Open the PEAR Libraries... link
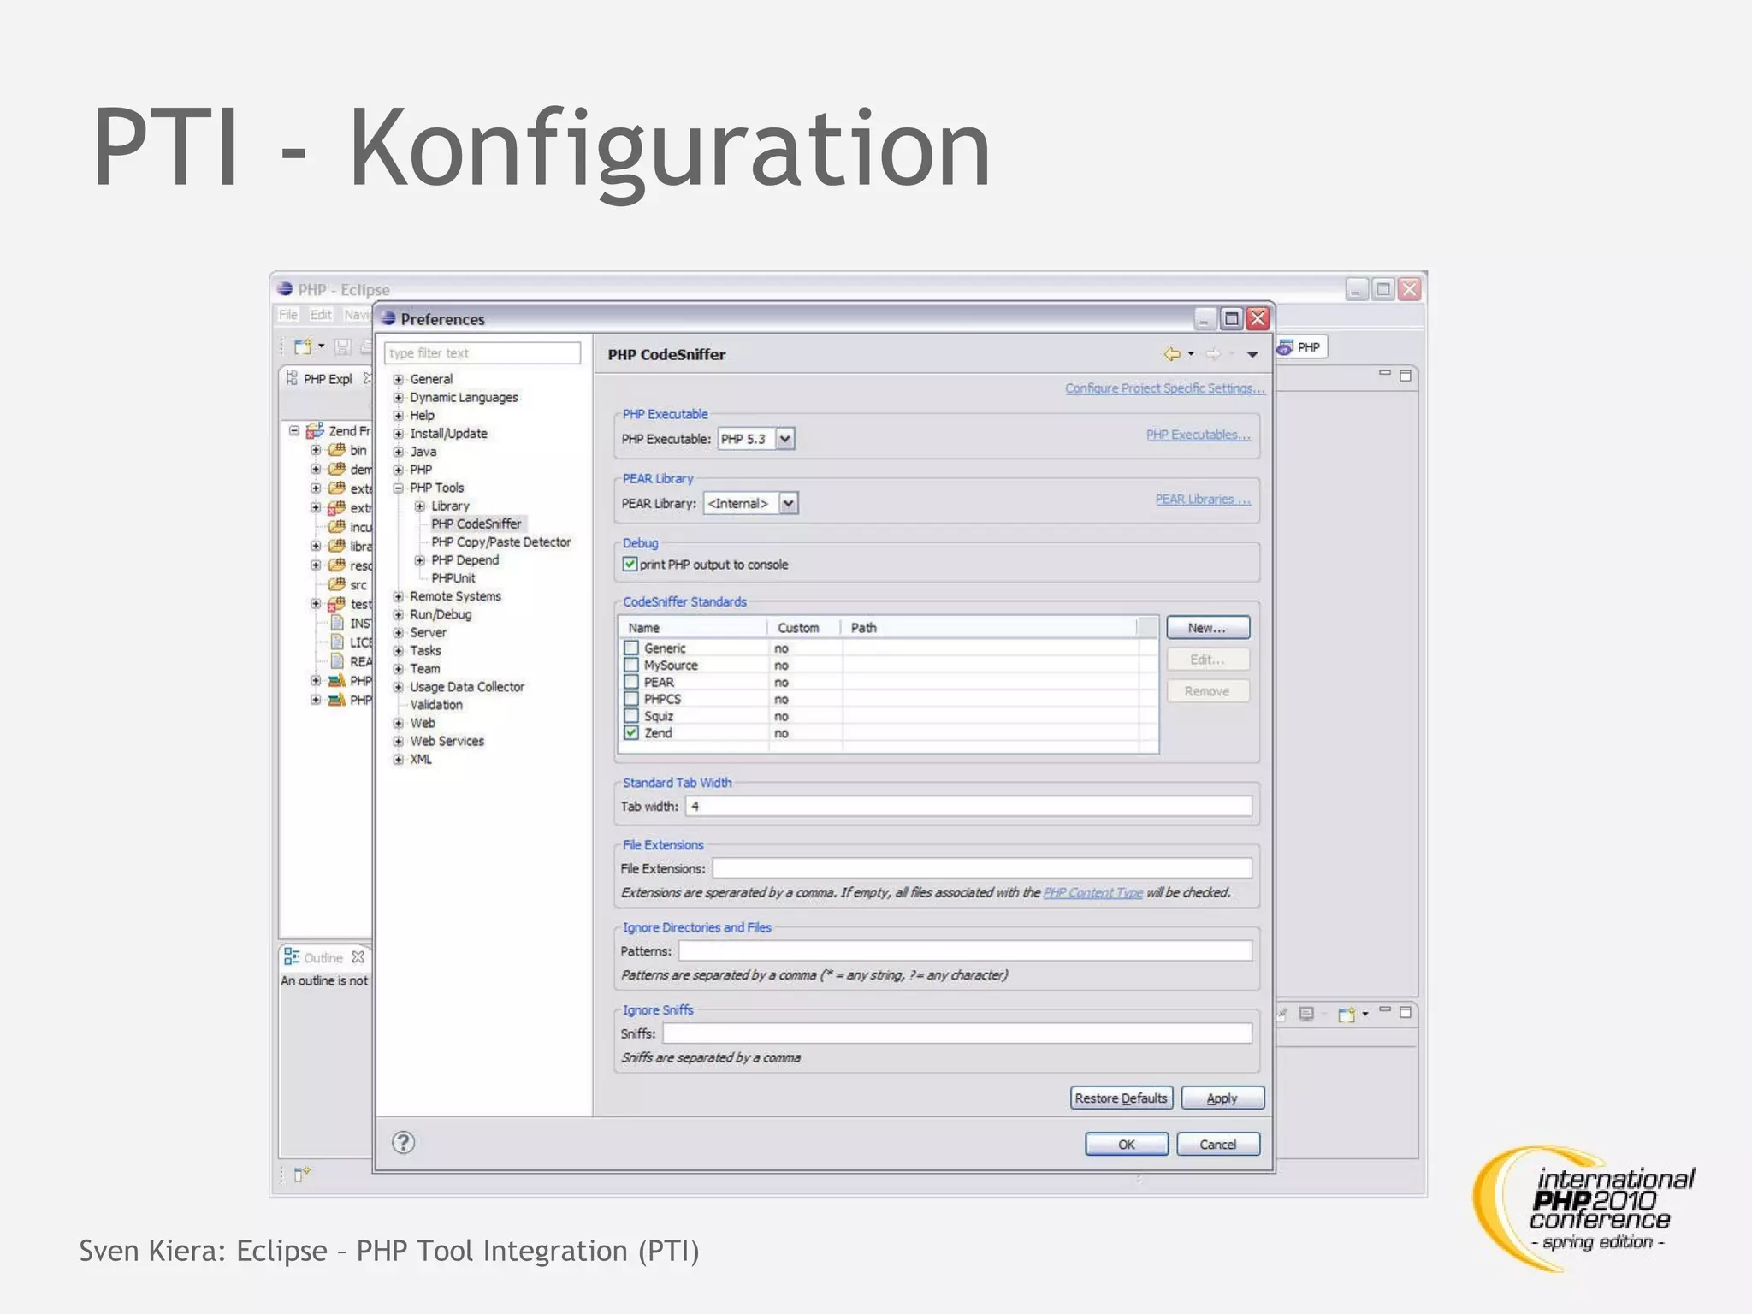Image resolution: width=1752 pixels, height=1314 pixels. click(x=1204, y=500)
